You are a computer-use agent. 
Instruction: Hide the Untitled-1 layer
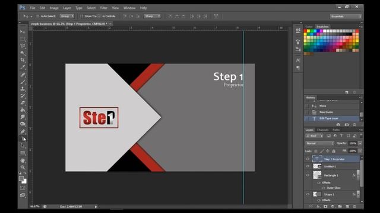[308, 166]
